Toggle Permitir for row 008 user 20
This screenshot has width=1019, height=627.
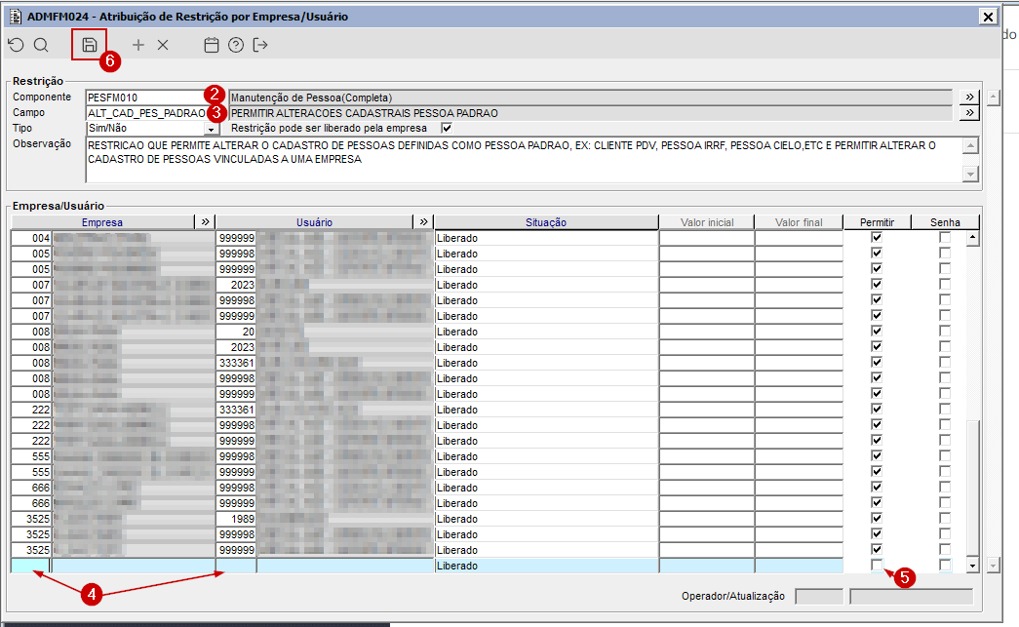(877, 332)
